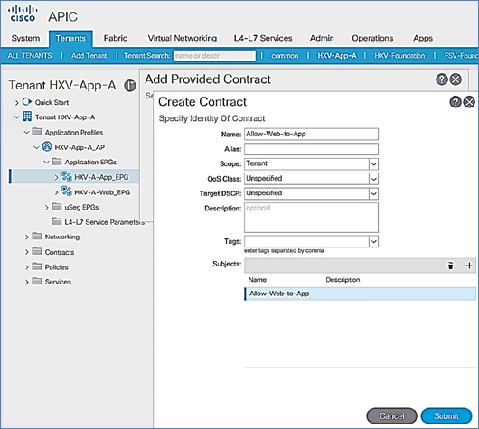The image size is (479, 429).
Task: Delete the selected subject with trash icon
Action: [451, 266]
